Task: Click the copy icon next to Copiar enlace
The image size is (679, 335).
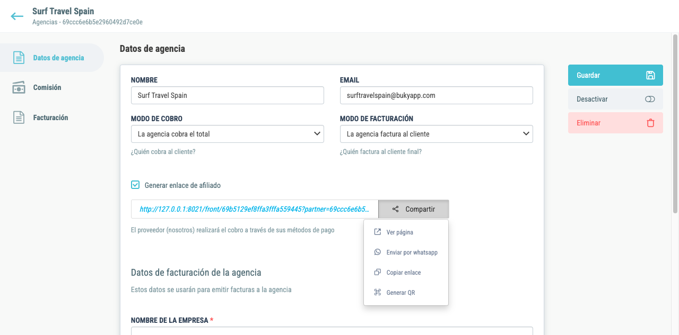Action: point(378,272)
